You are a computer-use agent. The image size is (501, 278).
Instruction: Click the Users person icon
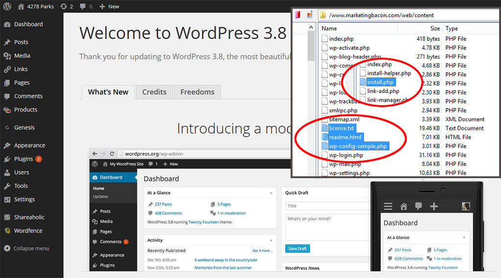(x=7, y=173)
